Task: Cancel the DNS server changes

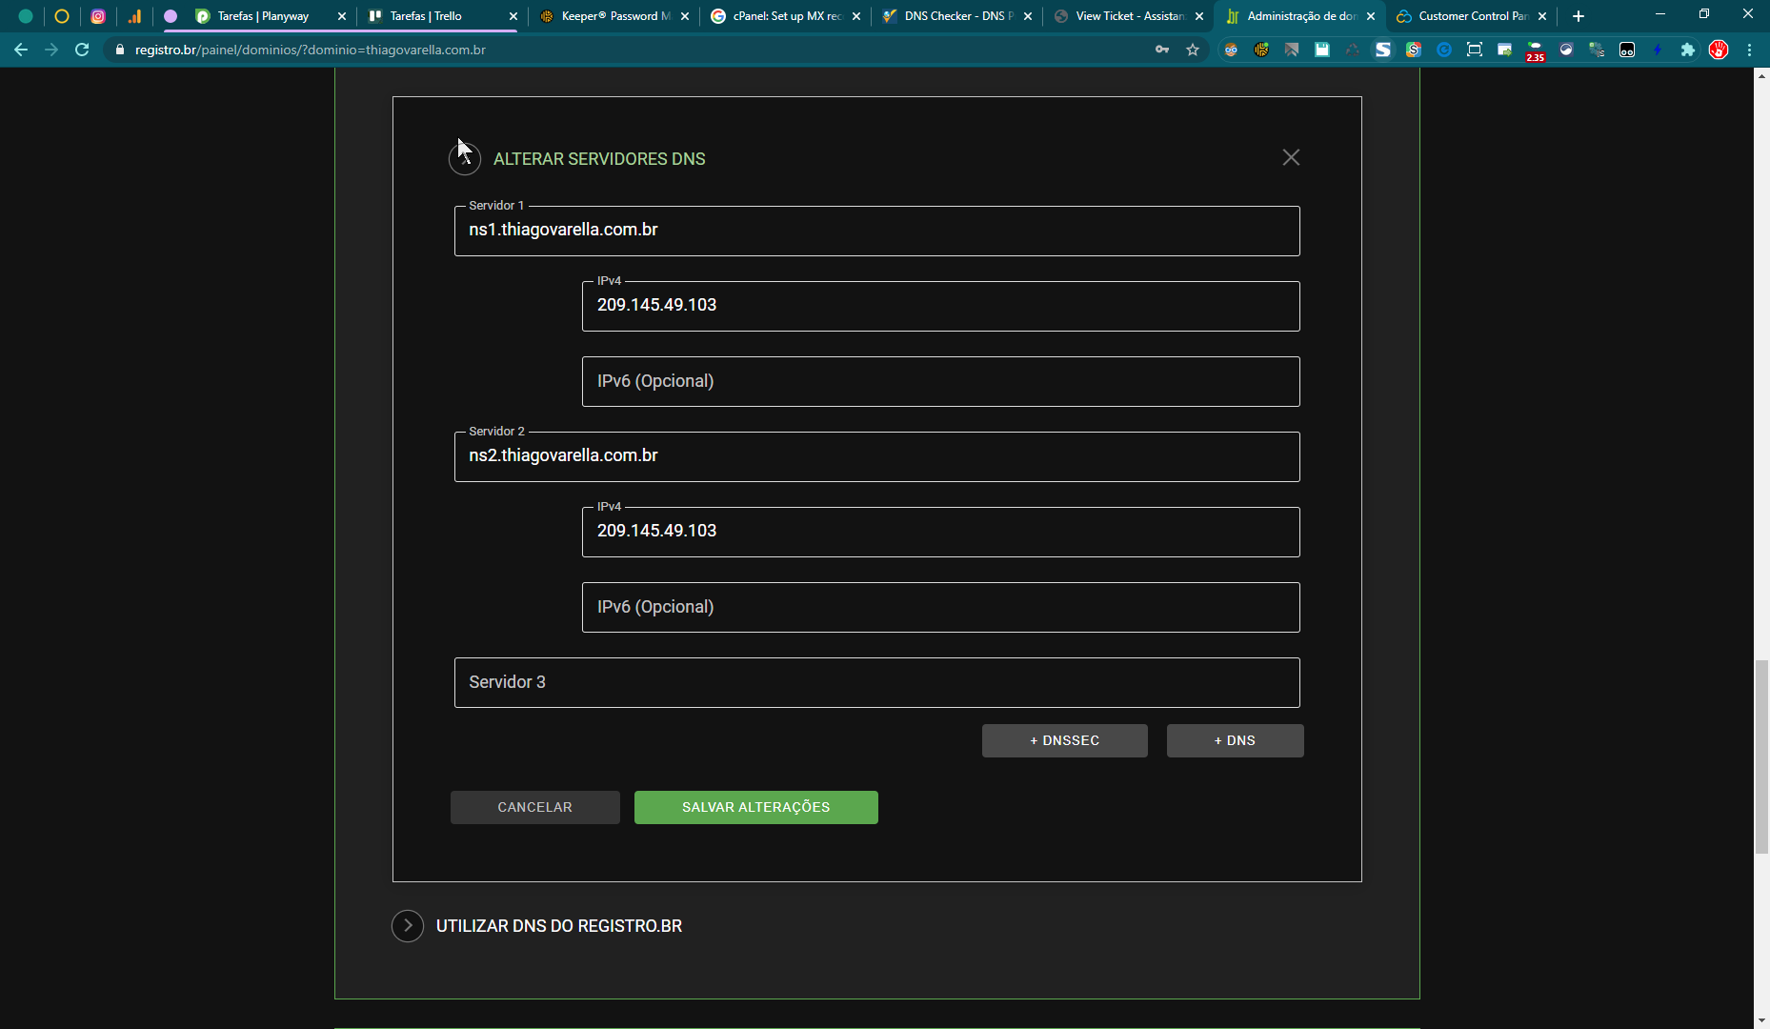Action: [535, 807]
